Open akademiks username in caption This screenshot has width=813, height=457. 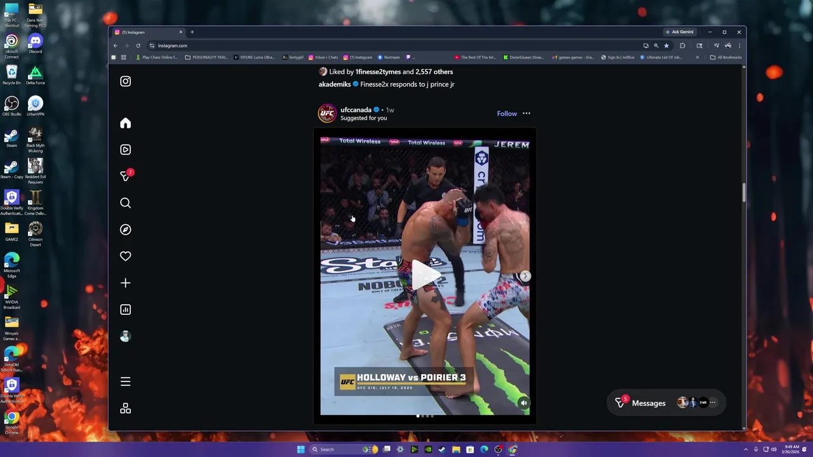click(x=335, y=84)
